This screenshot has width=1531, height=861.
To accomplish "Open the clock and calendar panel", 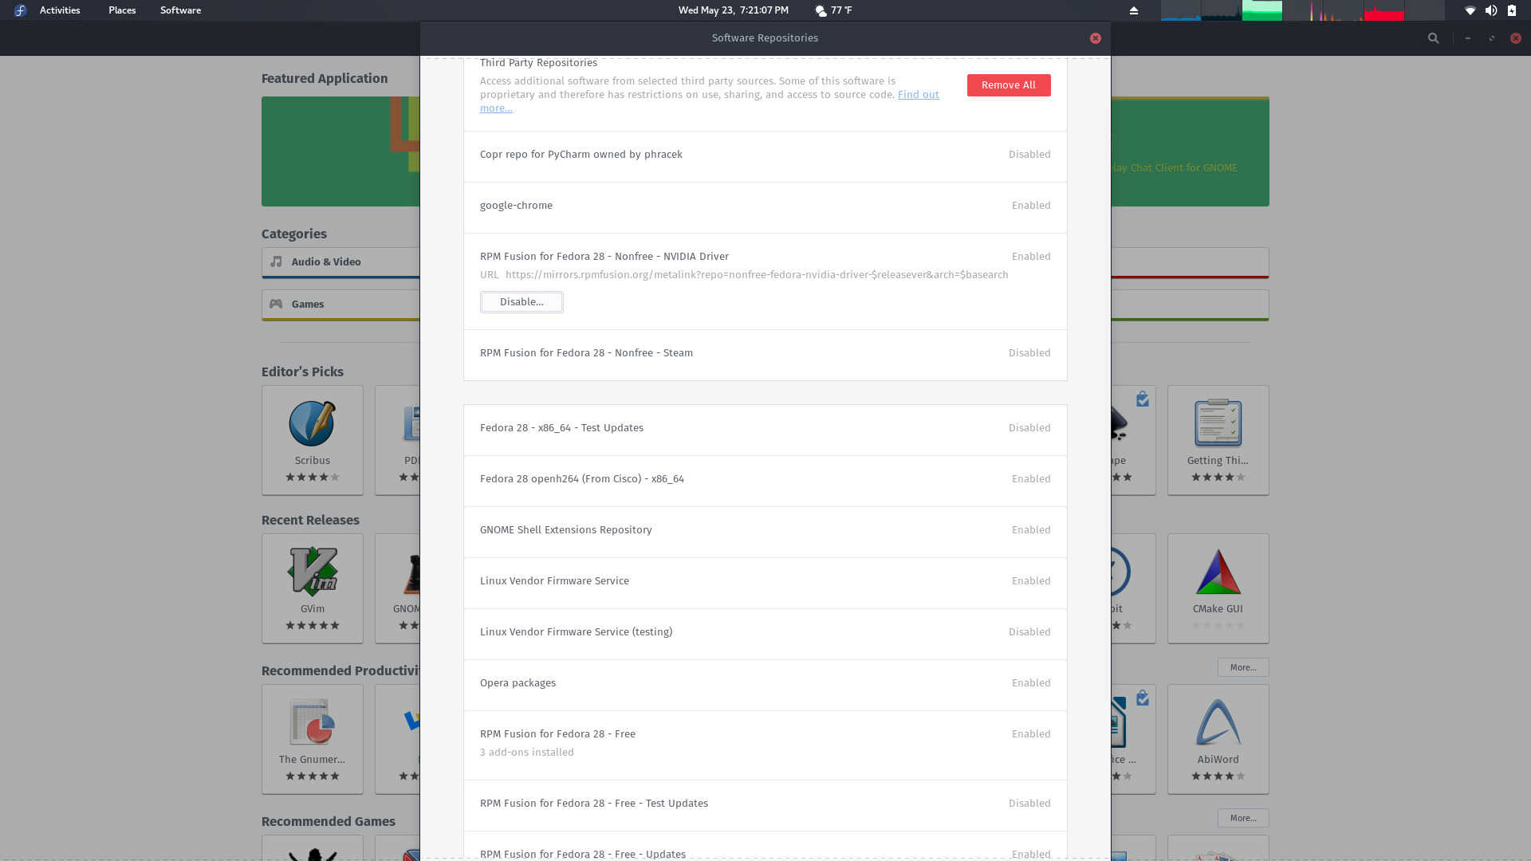I will (733, 10).
